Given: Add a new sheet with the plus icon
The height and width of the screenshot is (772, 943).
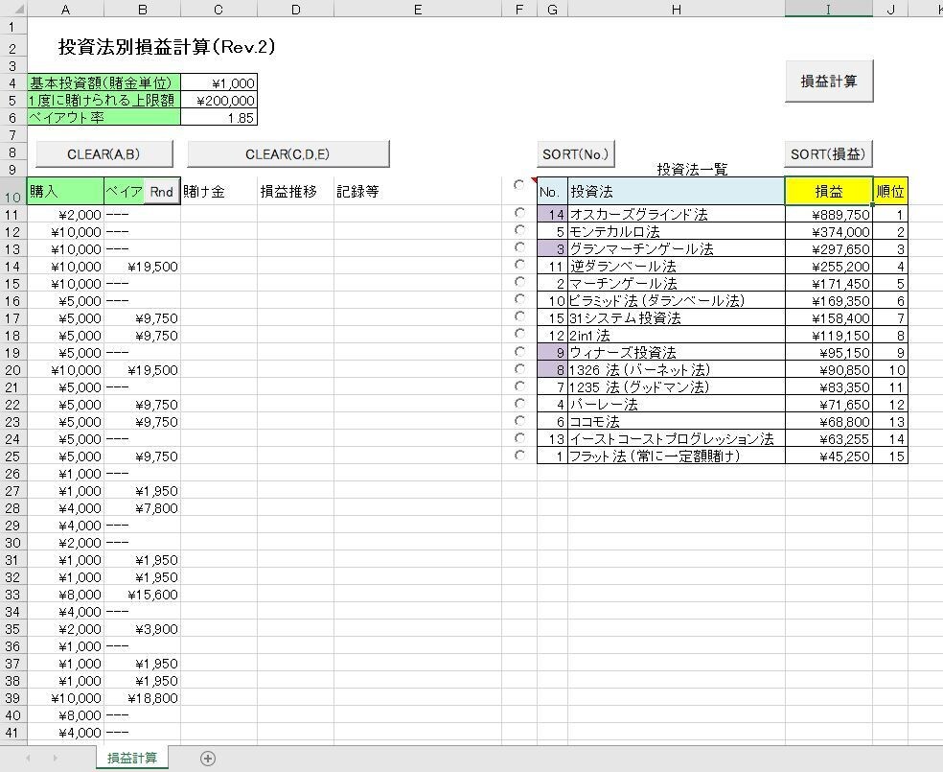Looking at the screenshot, I should [208, 759].
